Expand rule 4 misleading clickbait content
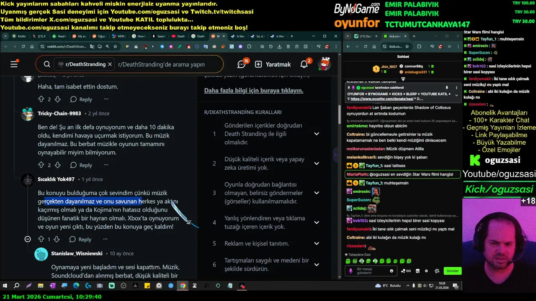This screenshot has width=536, height=301. [317, 222]
